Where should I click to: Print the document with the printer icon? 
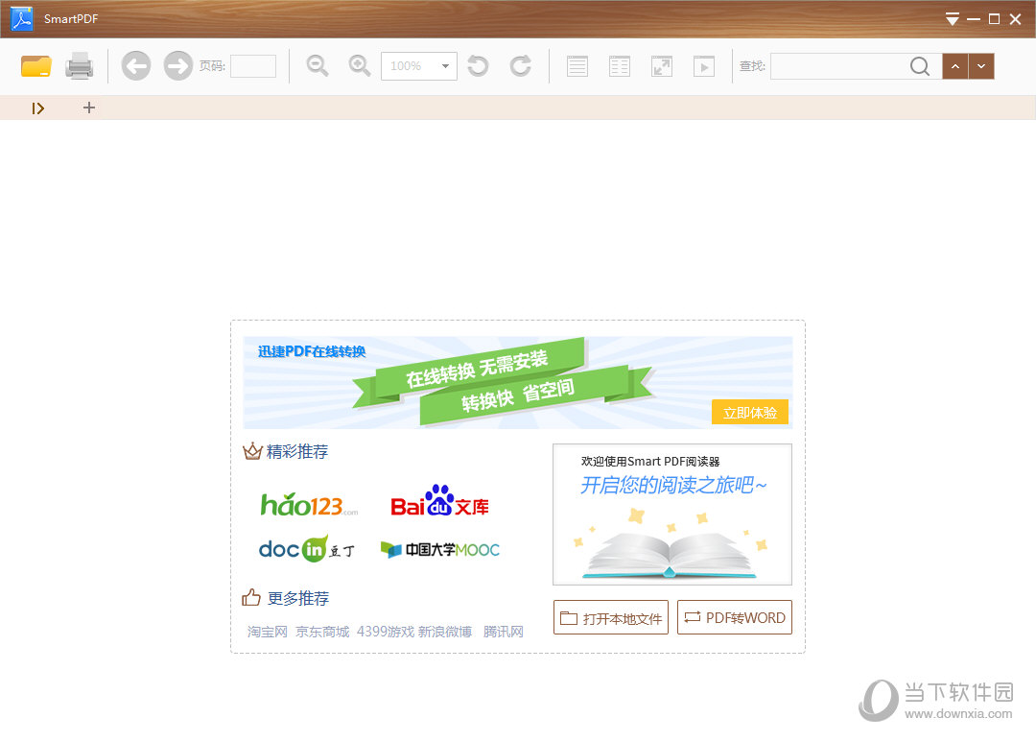click(80, 66)
